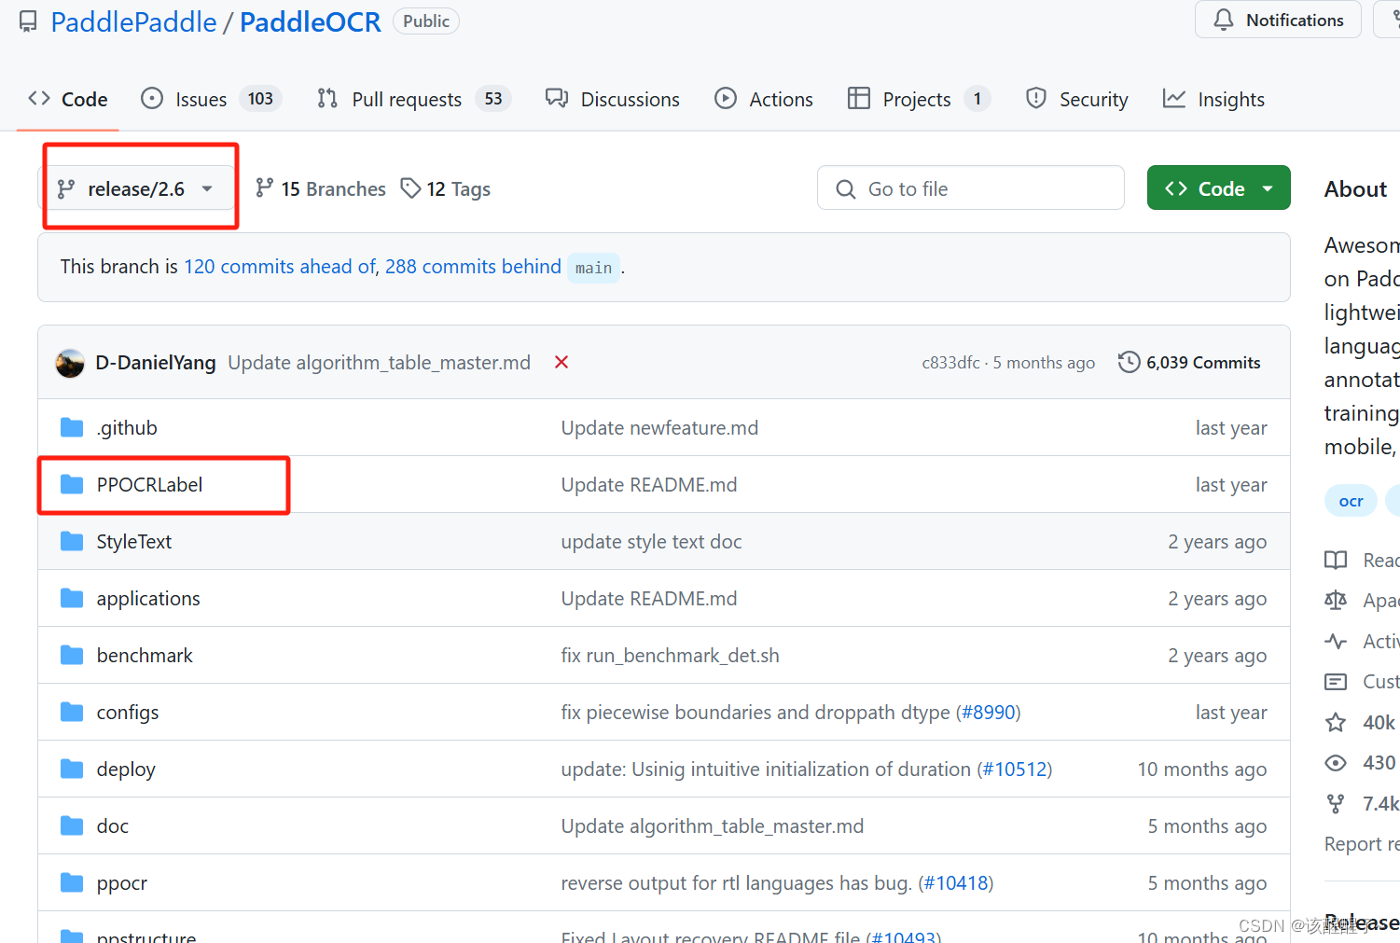Viewport: 1400px width, 943px height.
Task: Open the PPOCRLabel folder
Action: point(149,485)
